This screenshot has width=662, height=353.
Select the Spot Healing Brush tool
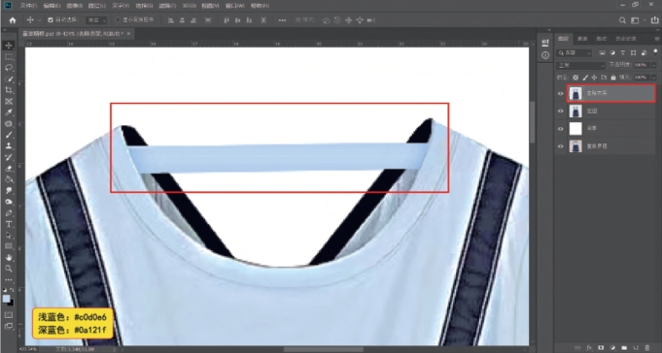[9, 124]
